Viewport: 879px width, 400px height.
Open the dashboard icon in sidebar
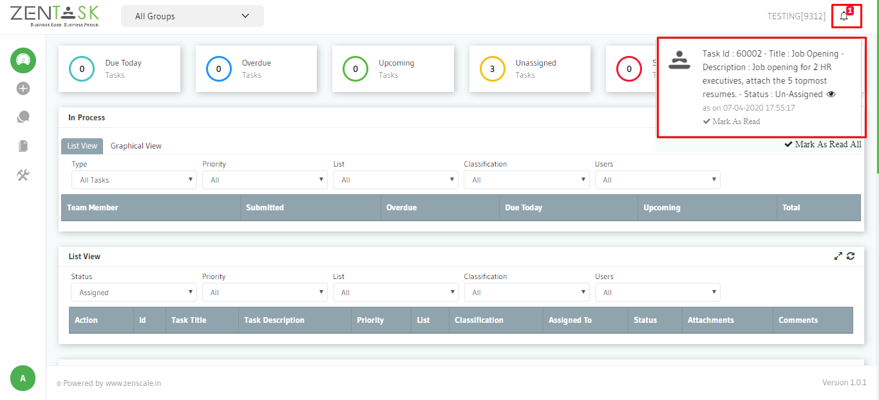click(x=23, y=60)
